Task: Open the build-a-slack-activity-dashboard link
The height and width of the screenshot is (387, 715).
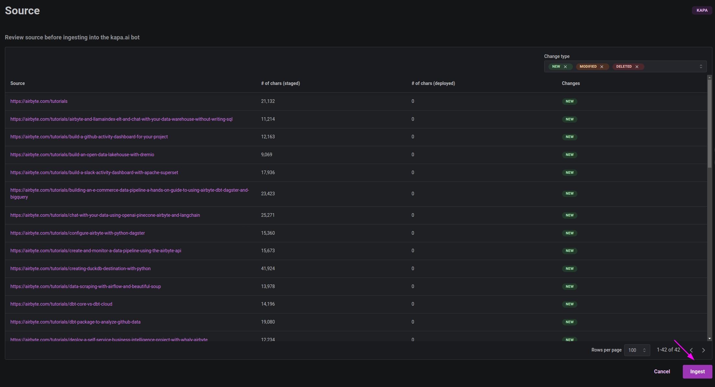Action: coord(94,173)
